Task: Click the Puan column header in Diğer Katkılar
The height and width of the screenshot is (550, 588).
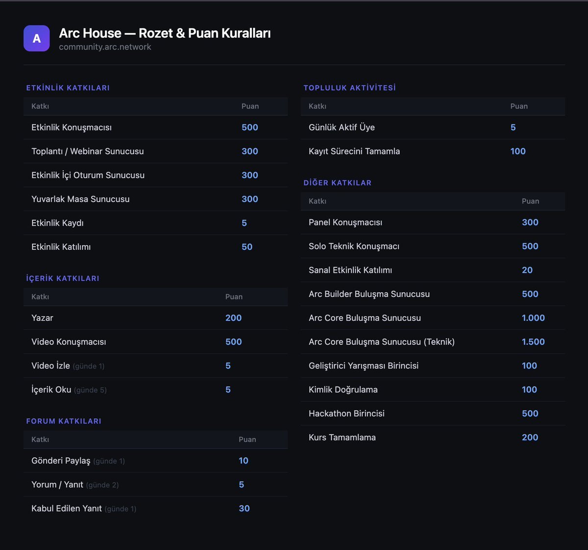Action: (530, 201)
